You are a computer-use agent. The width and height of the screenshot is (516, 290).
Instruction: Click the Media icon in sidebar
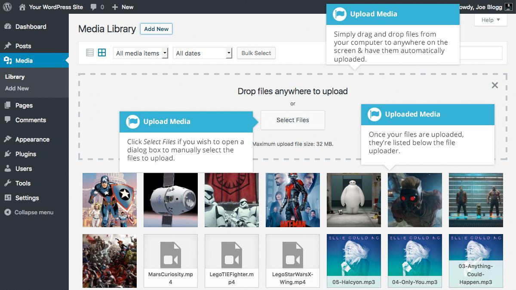(8, 61)
